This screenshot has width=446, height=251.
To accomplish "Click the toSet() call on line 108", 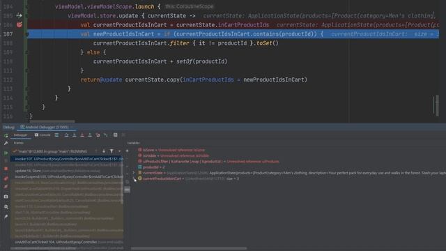I will point(268,43).
